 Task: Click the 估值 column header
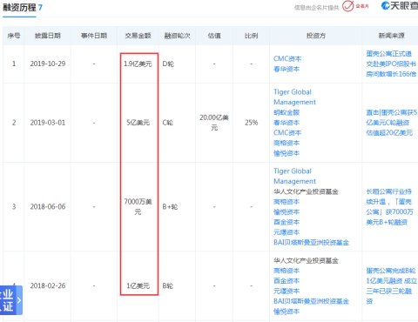point(214,36)
